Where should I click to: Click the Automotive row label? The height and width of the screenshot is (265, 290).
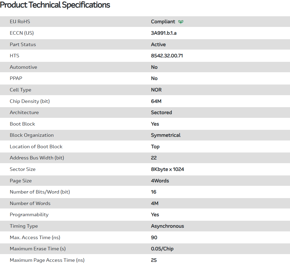[24, 67]
